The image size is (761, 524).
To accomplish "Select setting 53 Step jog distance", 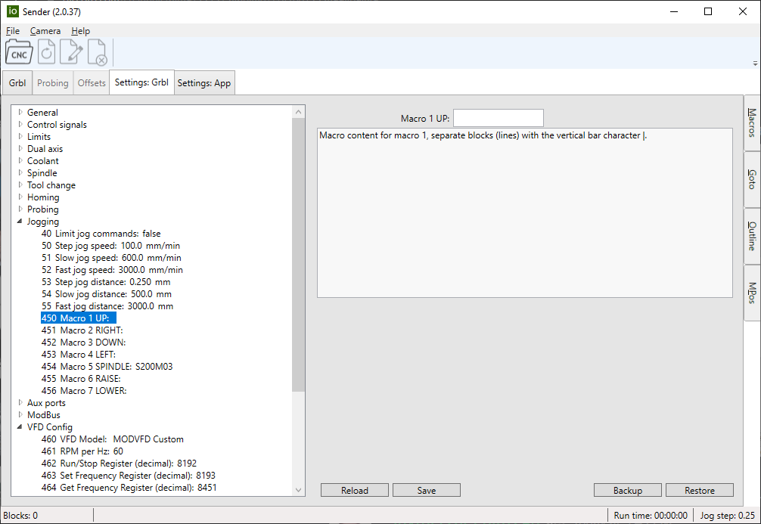I will (106, 282).
